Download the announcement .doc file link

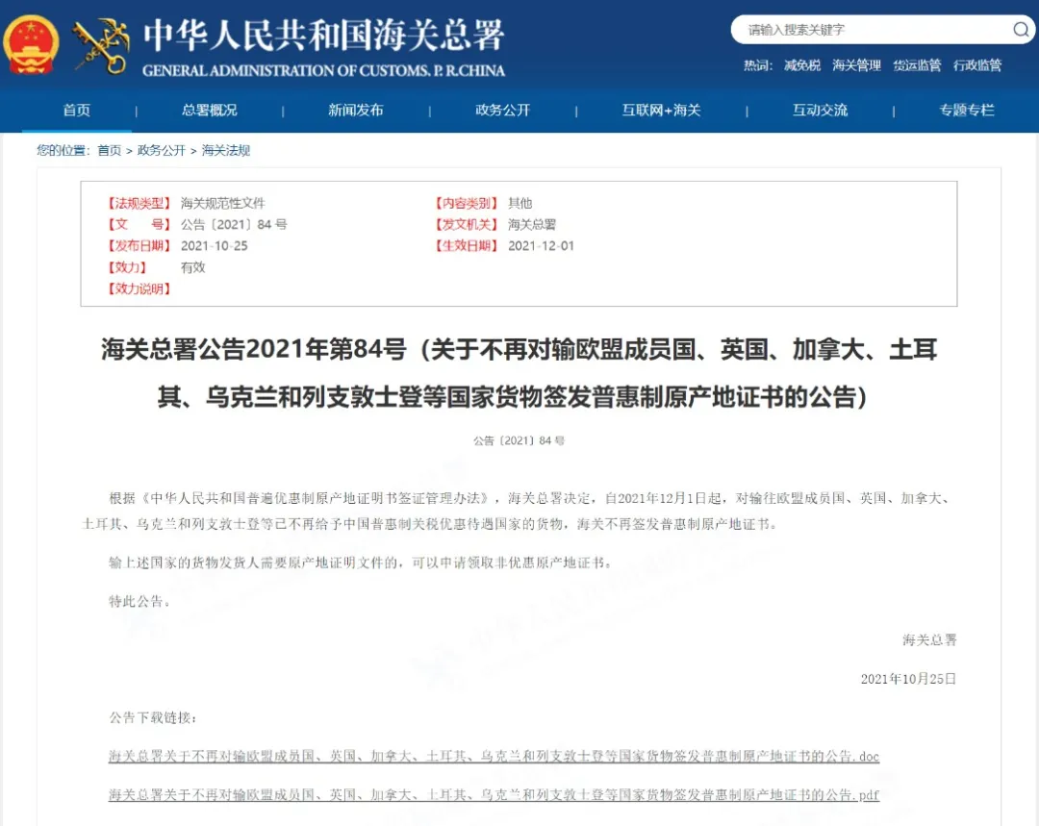click(494, 756)
